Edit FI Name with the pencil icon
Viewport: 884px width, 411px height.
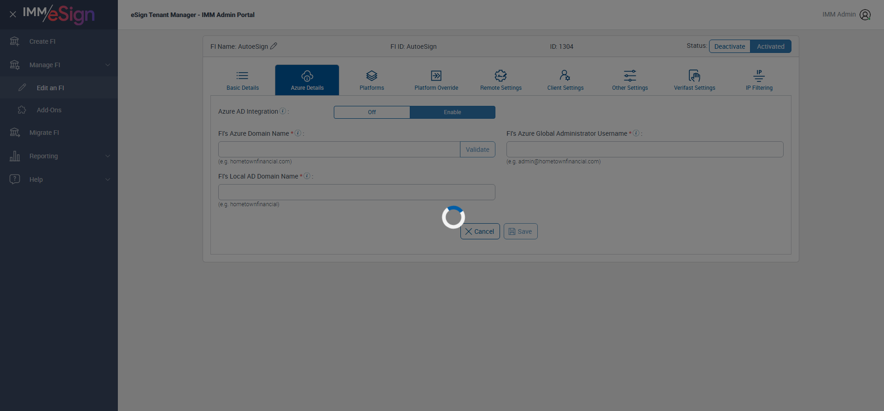[273, 46]
